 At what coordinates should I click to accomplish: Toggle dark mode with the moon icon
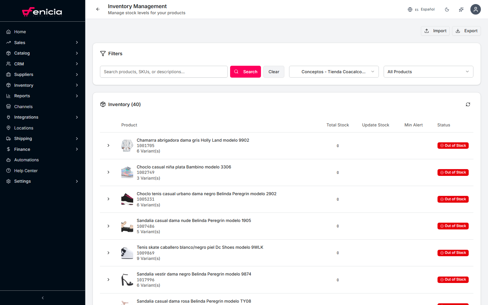coord(447,9)
